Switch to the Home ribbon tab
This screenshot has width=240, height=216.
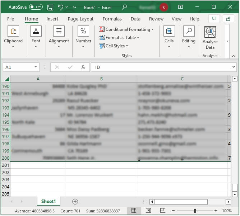click(32, 19)
